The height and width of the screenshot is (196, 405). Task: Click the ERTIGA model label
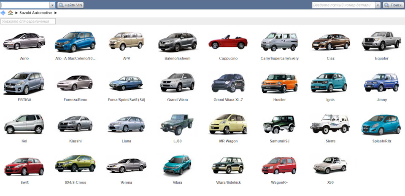pyautogui.click(x=25, y=100)
